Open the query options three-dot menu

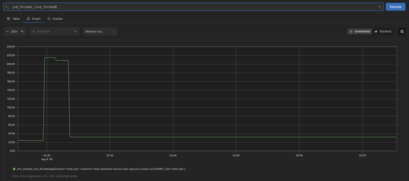(x=380, y=7)
